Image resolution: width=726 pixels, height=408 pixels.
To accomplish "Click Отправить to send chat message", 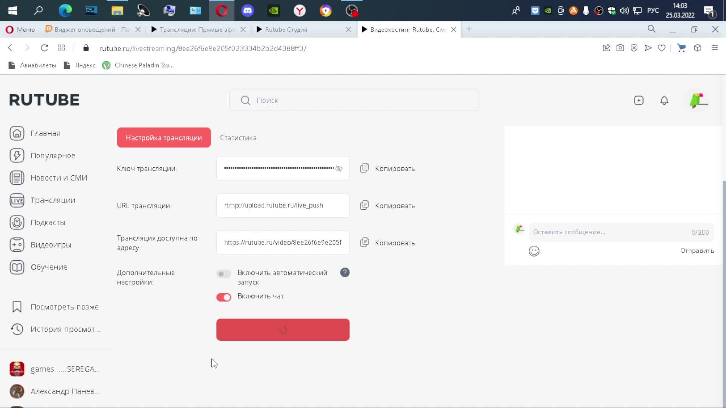I will [x=697, y=250].
